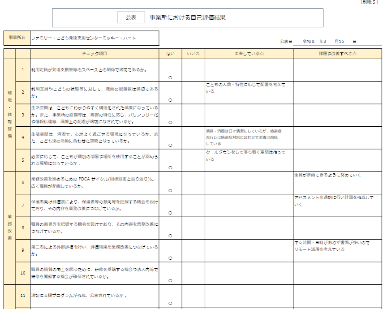This screenshot has width=387, height=309.
Task: Click the 業務改善 category cell
Action: pos(9,227)
